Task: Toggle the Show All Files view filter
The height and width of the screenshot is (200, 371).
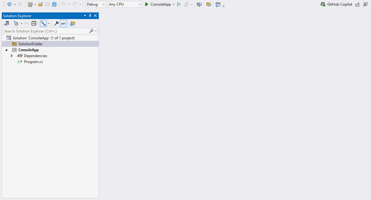Action: pos(43,23)
